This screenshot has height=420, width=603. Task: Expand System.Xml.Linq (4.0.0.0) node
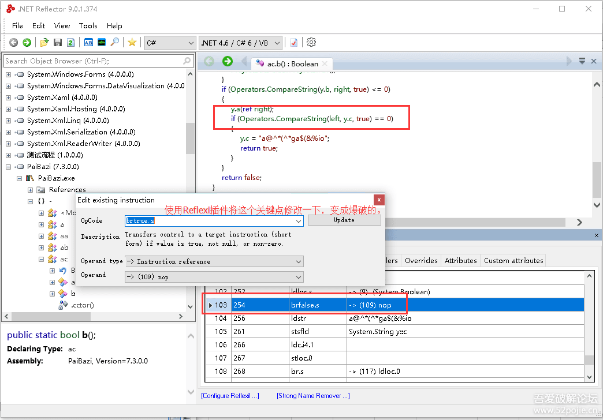[x=9, y=121]
